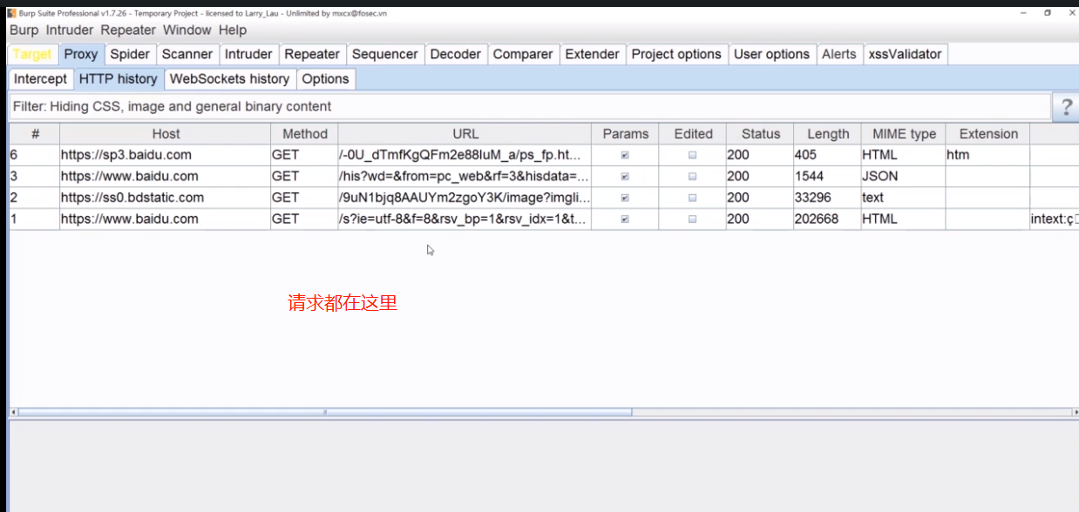Click the Burp Suite logo in title bar
Screen dimensions: 1079x512
click(x=11, y=13)
